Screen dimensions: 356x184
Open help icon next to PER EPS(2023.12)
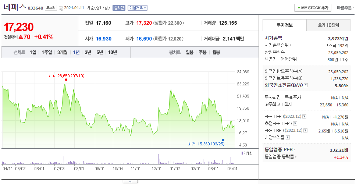tap(305, 117)
